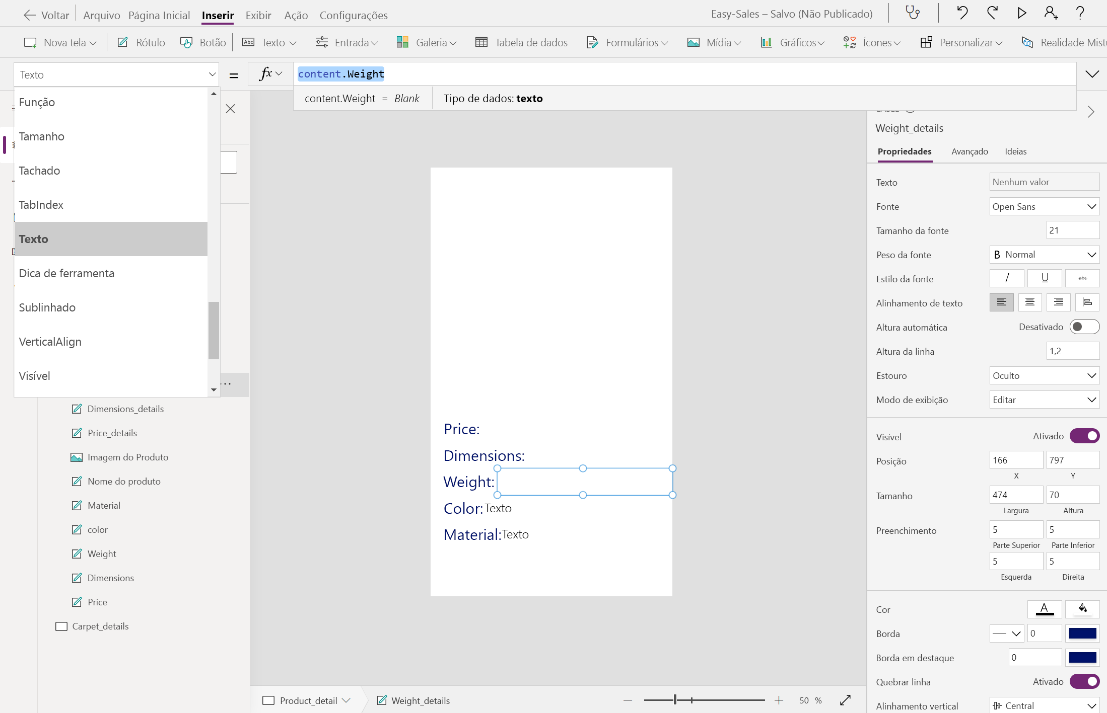The width and height of the screenshot is (1107, 713).
Task: Select Imagem do Produto in tree
Action: click(x=128, y=457)
